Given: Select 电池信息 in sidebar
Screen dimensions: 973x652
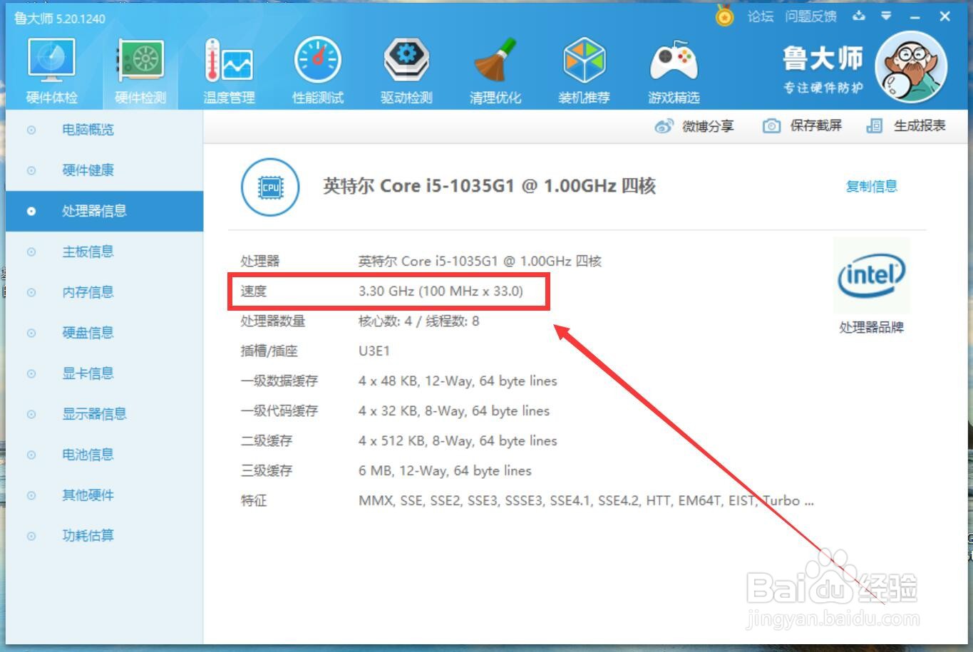Looking at the screenshot, I should coord(104,455).
